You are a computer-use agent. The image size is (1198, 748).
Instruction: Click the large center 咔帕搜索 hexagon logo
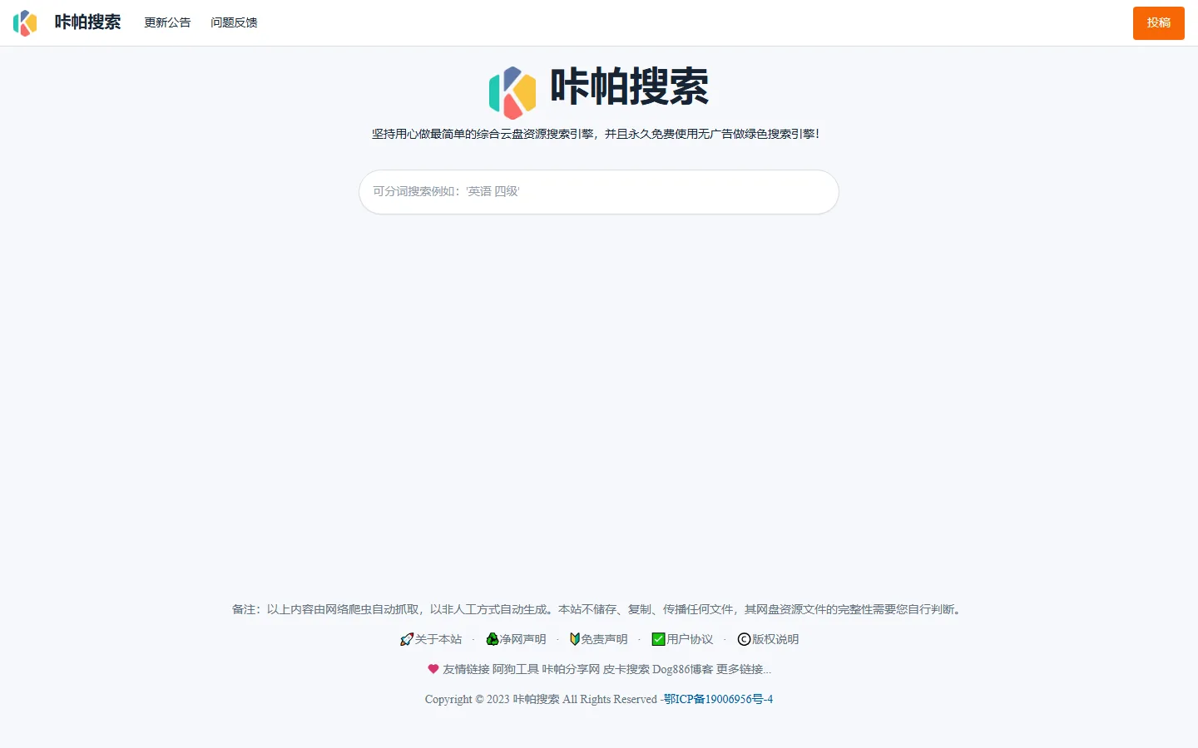click(512, 92)
